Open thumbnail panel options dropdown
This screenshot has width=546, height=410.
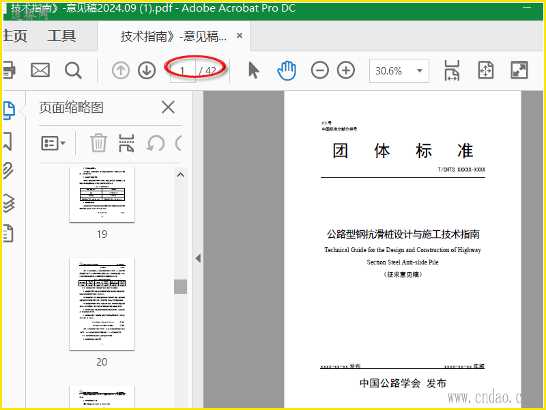pyautogui.click(x=53, y=143)
